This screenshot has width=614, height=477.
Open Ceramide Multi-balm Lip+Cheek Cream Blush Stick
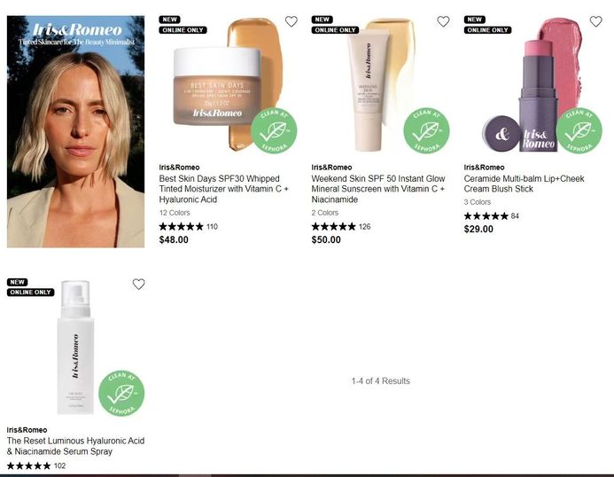(524, 184)
